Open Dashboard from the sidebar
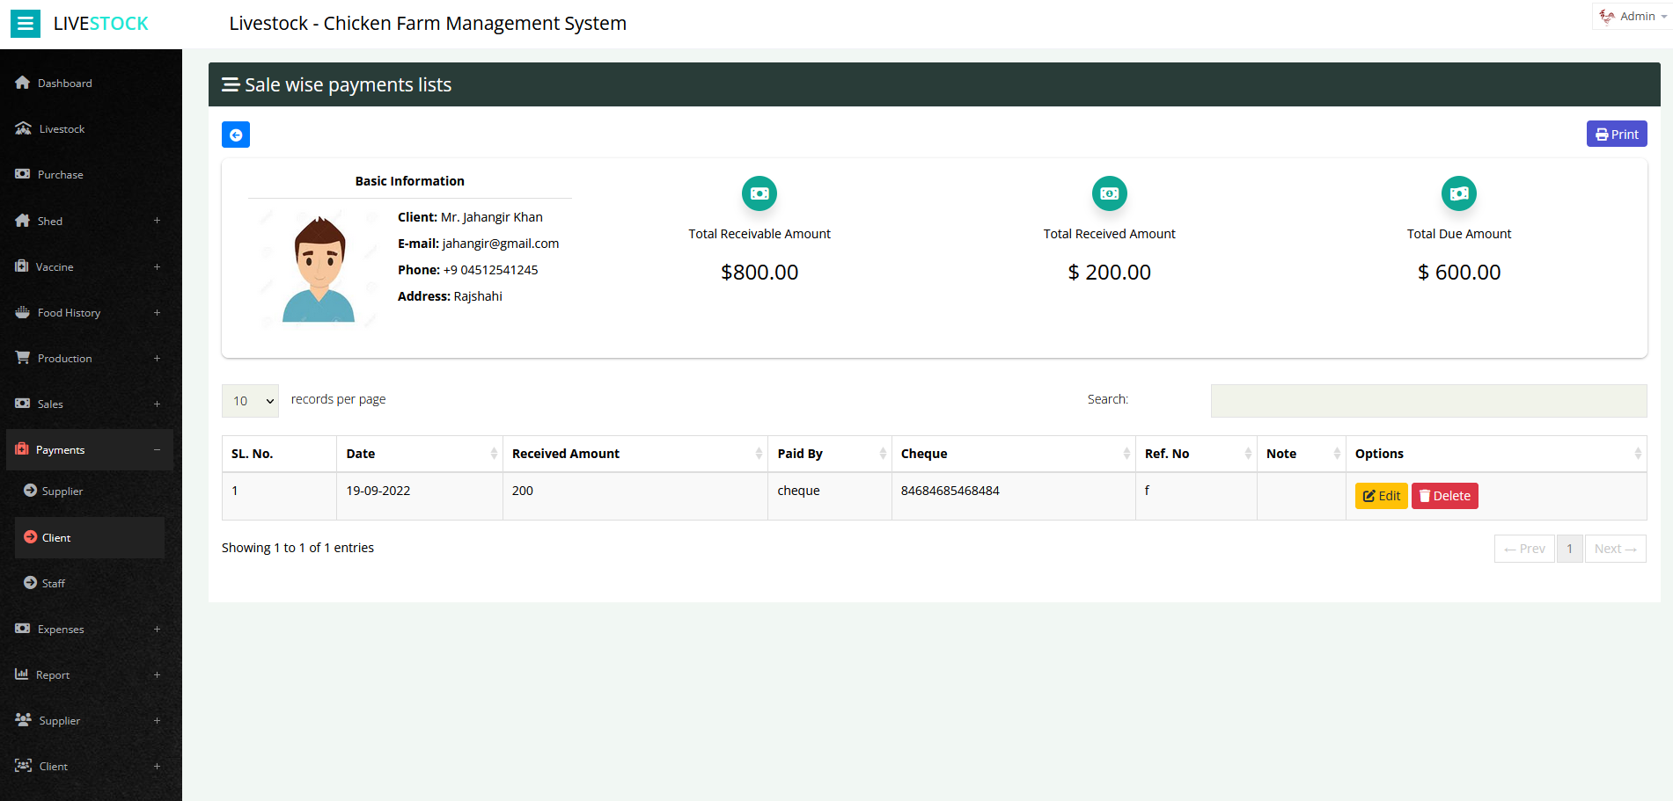 (64, 84)
